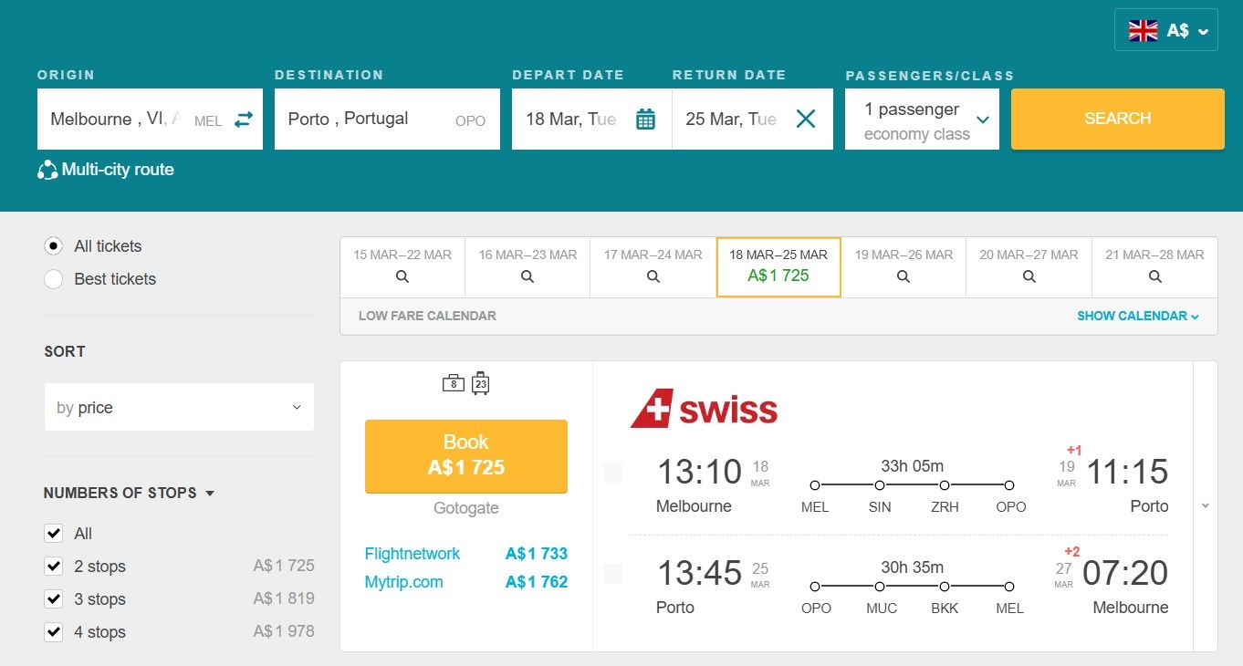Open the Mytrip.com offer link
Image resolution: width=1243 pixels, height=666 pixels.
[403, 582]
